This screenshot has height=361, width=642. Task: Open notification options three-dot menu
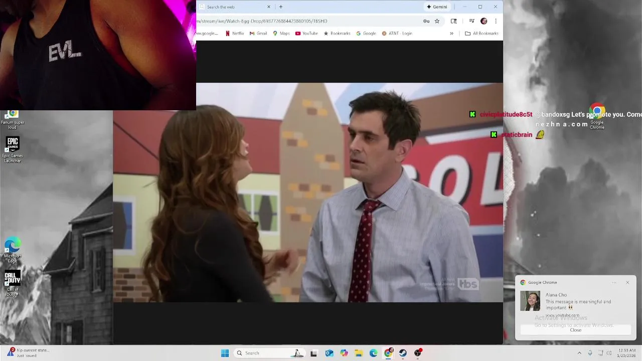tap(614, 282)
